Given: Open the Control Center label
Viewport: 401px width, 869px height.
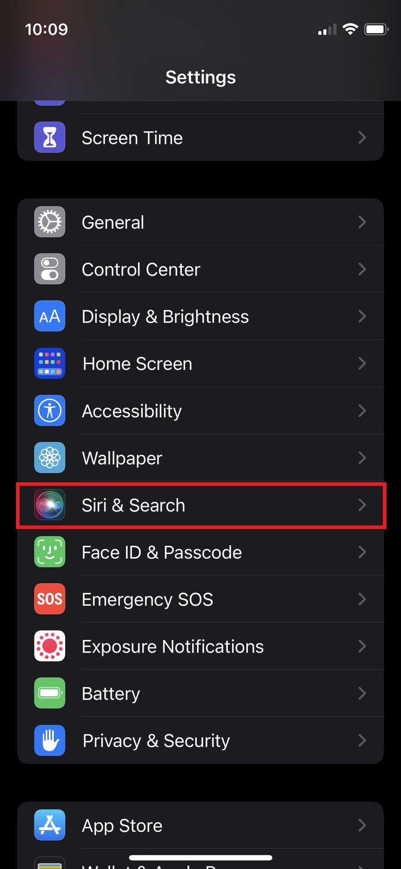Looking at the screenshot, I should point(141,270).
